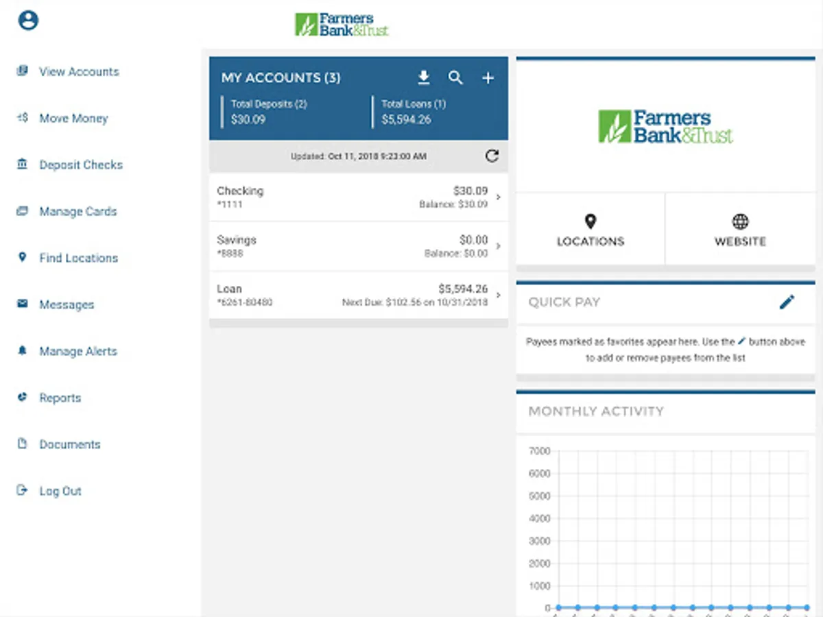The image size is (823, 617).
Task: Click the Deposit Checks bank icon
Action: pyautogui.click(x=23, y=165)
